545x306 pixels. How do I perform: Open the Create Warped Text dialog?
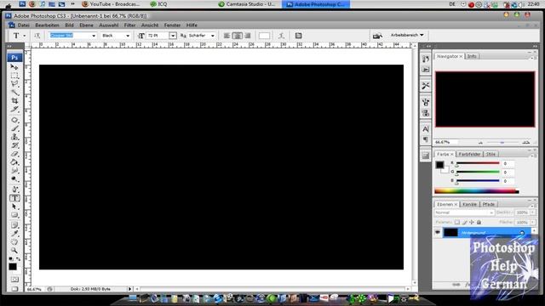click(281, 36)
